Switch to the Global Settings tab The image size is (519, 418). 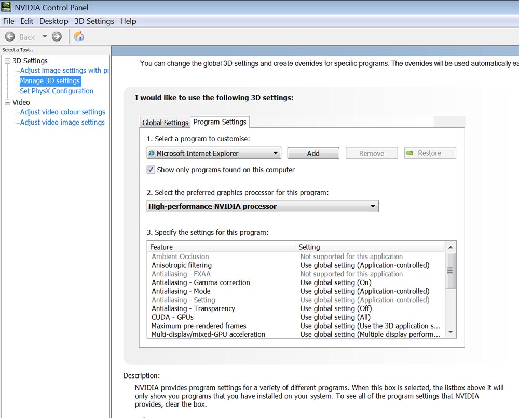click(165, 123)
